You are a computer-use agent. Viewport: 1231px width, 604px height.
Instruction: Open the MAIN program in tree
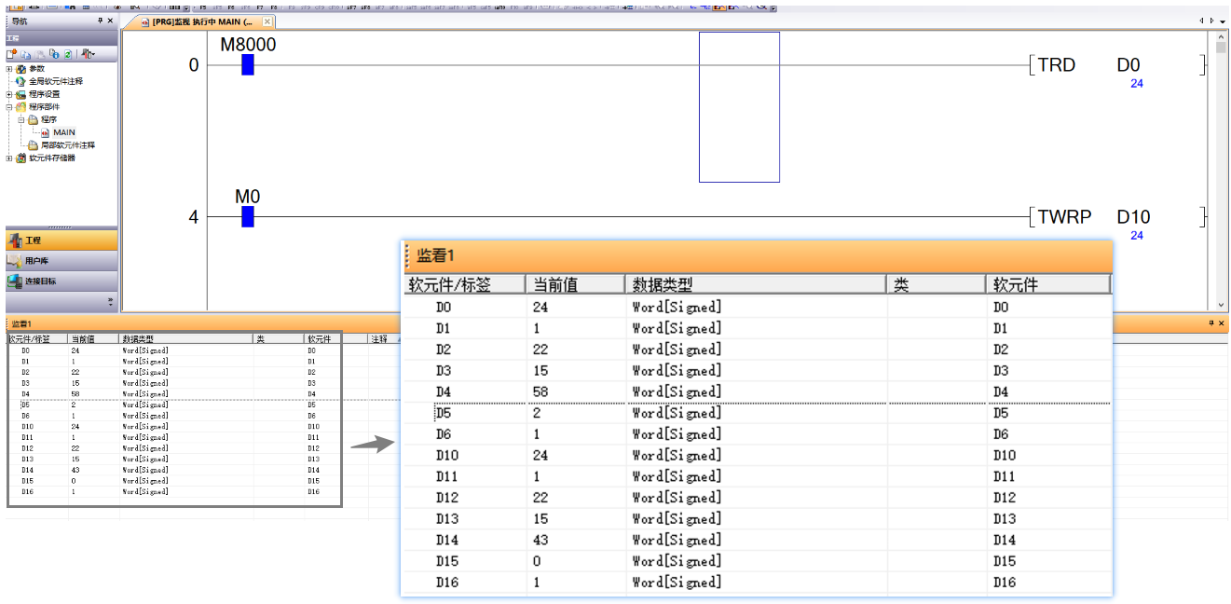pos(63,132)
